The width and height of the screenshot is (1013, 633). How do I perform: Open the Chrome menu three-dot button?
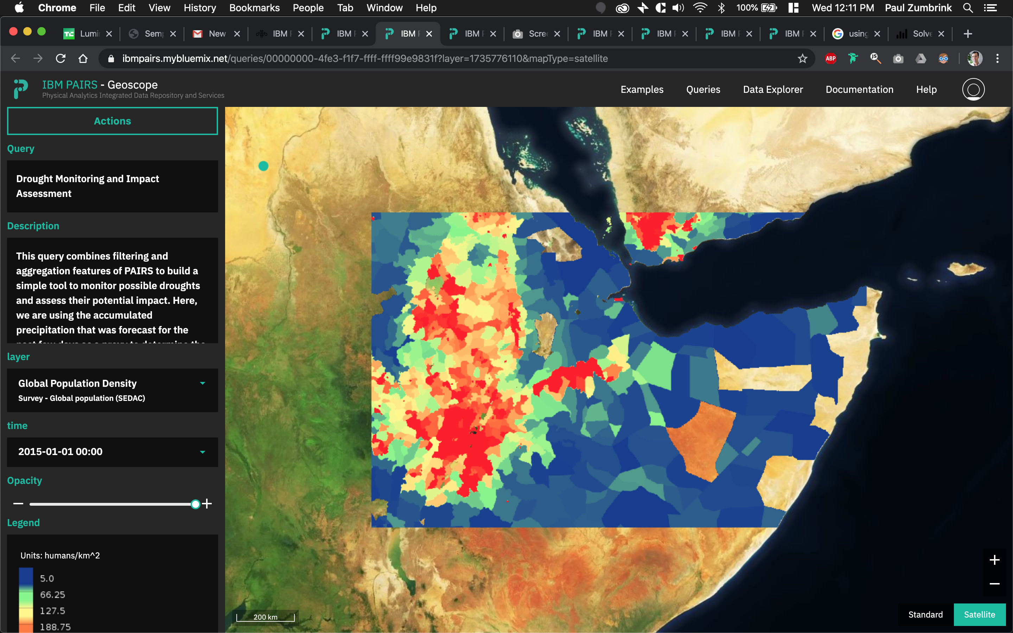click(x=998, y=59)
